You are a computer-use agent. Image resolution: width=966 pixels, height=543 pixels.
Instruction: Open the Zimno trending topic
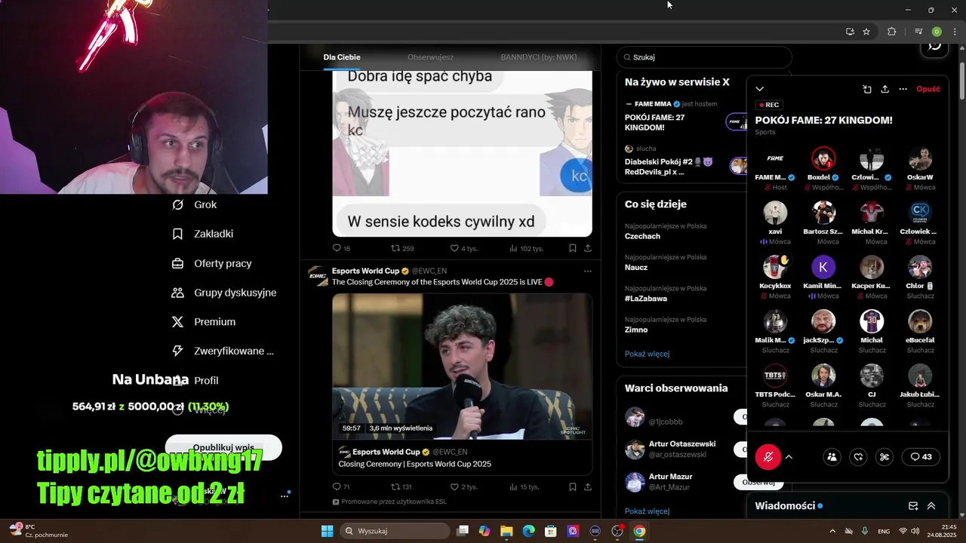(x=636, y=330)
